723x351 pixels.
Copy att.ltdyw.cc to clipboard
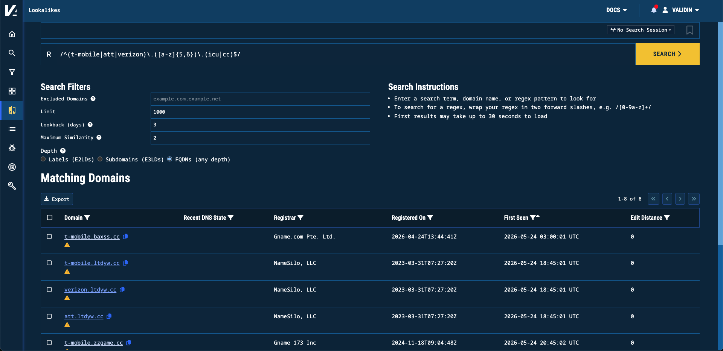click(x=109, y=316)
